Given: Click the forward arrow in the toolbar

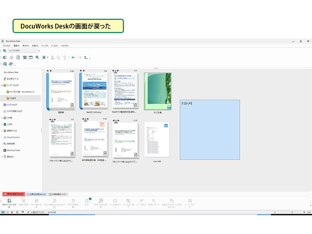Looking at the screenshot, I should [x=80, y=57].
